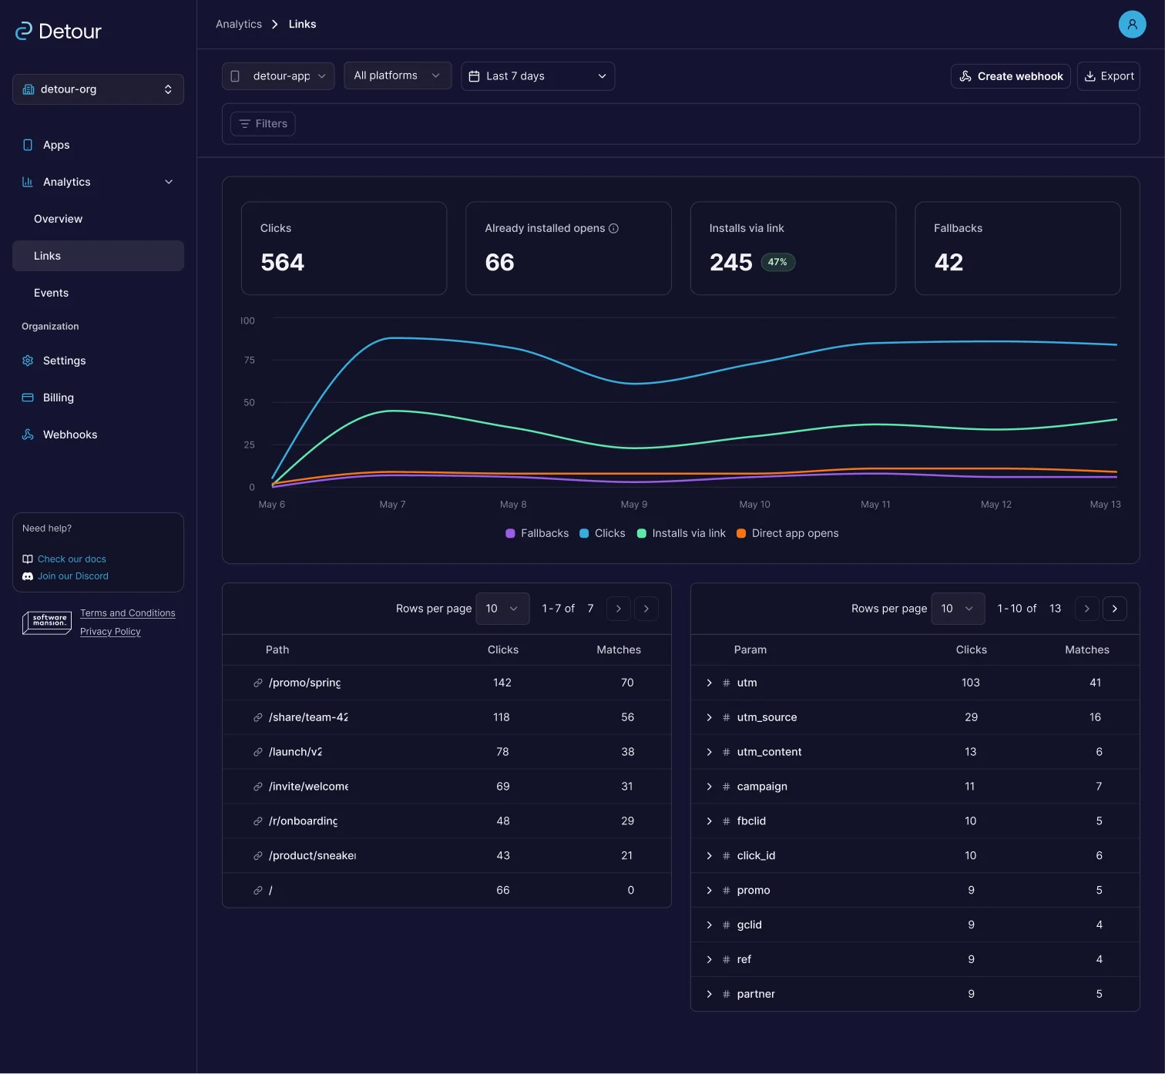Click the info icon beside Already installed opens
Viewport: 1165px width, 1074px height.
[x=613, y=228]
